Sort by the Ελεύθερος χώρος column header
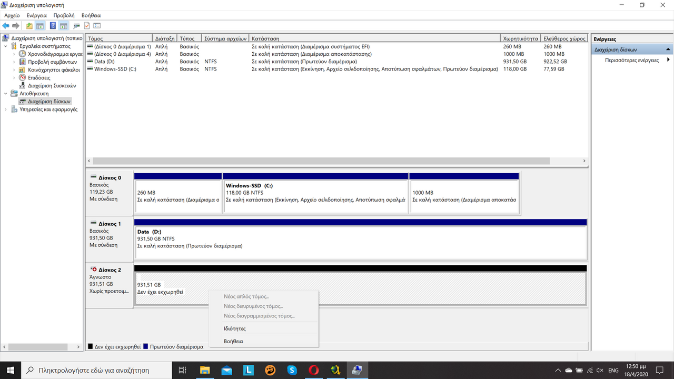The height and width of the screenshot is (379, 674). pyautogui.click(x=564, y=38)
